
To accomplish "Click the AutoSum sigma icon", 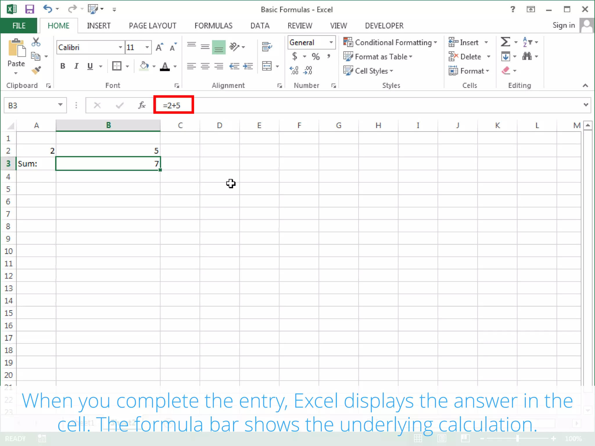I will click(x=505, y=42).
